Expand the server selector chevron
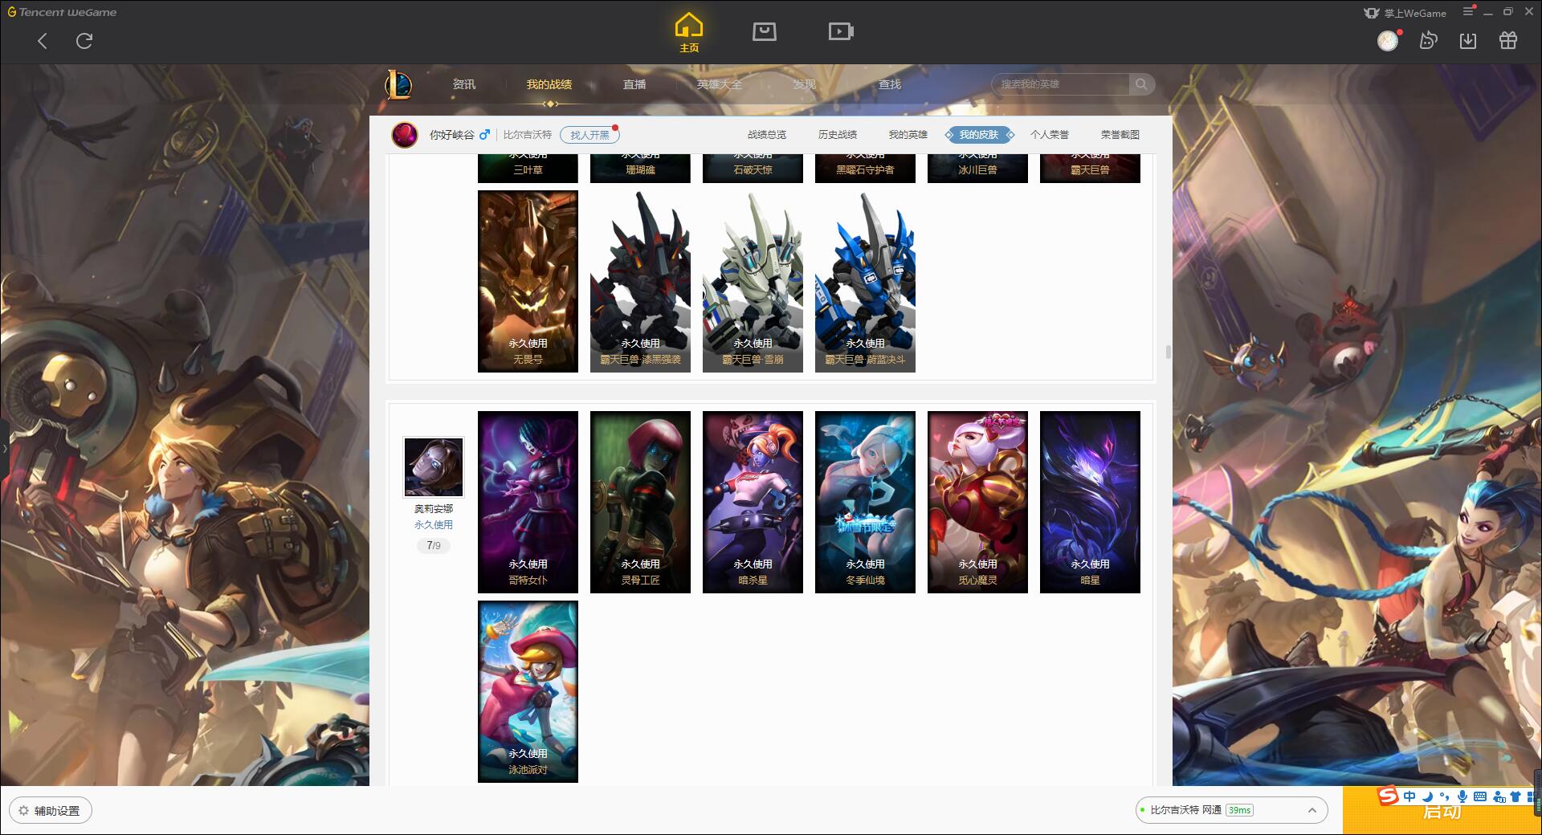 click(1312, 810)
